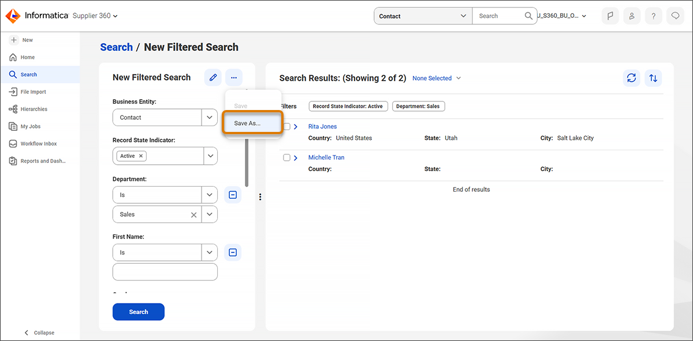Click the magnifier icon in header search
Screen dimensions: 693x341
pyautogui.click(x=529, y=16)
